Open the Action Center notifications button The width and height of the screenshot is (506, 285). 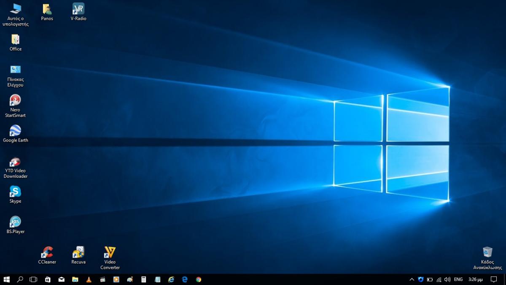[x=494, y=280]
